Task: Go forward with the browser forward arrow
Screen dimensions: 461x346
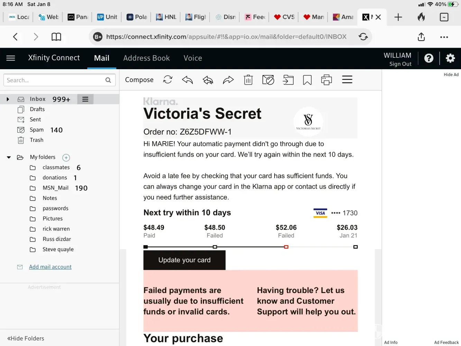Action: click(x=36, y=37)
